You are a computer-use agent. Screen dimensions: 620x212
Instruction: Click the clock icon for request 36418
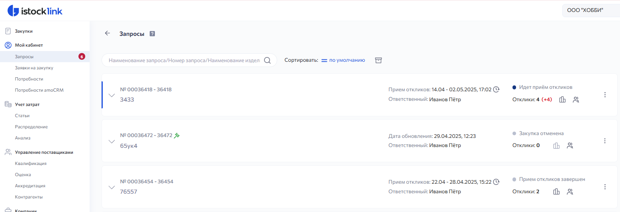[496, 89]
